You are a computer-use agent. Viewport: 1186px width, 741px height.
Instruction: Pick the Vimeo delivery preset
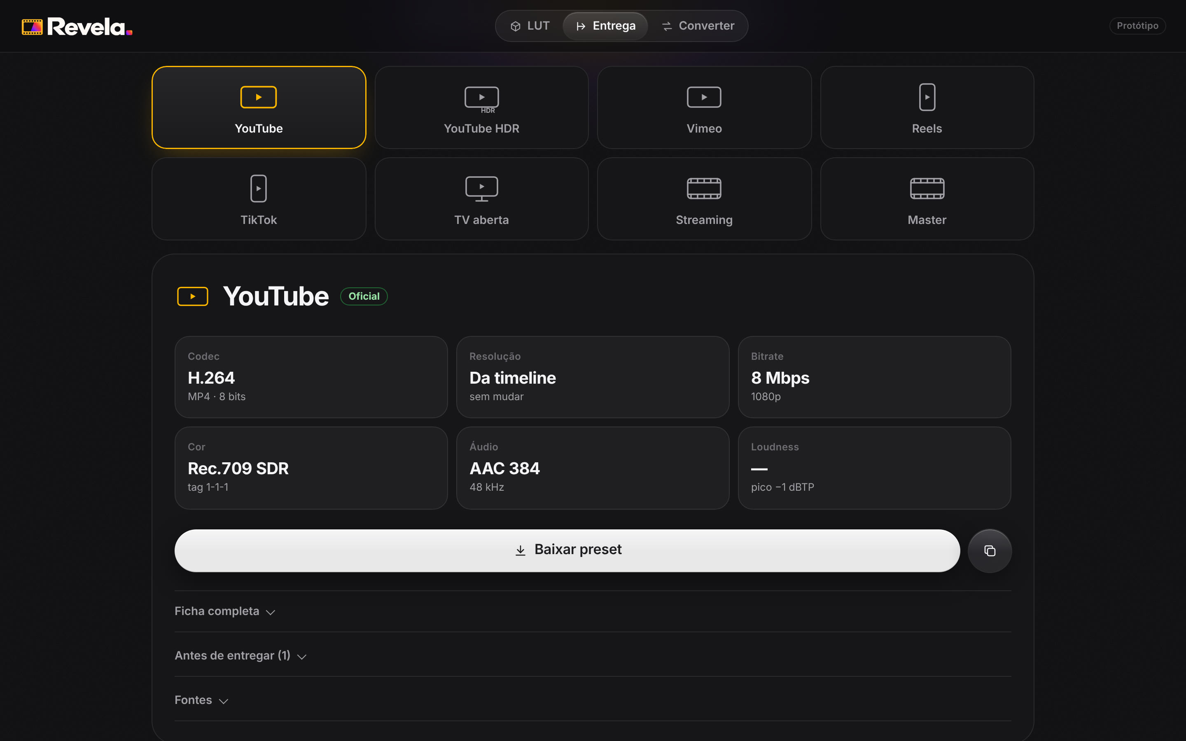[704, 107]
